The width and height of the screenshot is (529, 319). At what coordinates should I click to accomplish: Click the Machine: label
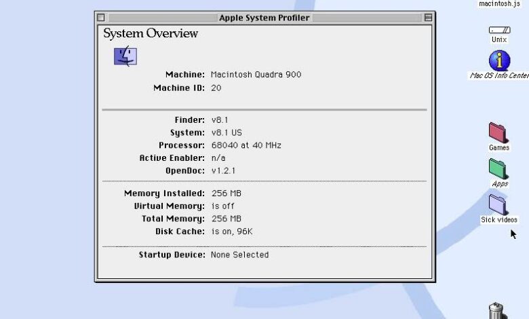[x=185, y=74]
